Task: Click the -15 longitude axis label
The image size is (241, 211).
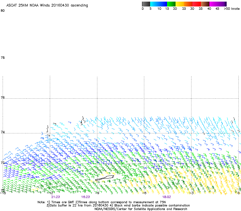Action: click(3, 193)
